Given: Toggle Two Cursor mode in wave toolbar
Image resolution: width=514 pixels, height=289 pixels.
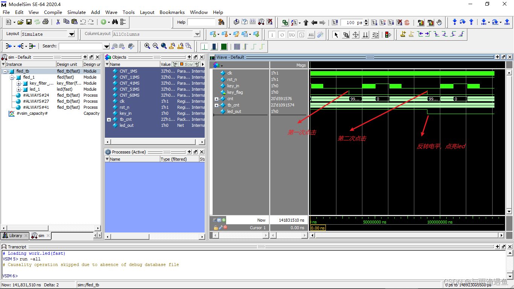Looking at the screenshot, I should click(x=365, y=35).
